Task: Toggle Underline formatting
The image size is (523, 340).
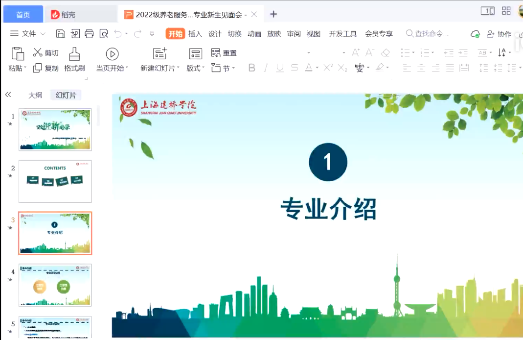Action: [x=280, y=68]
